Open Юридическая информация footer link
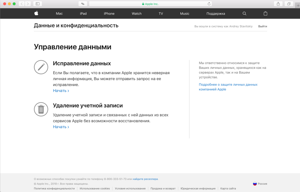The height and width of the screenshot is (192, 300). point(198,189)
